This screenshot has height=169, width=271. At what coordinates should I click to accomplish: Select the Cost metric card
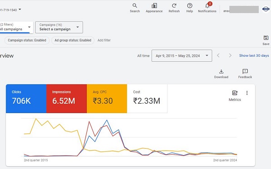click(x=147, y=99)
